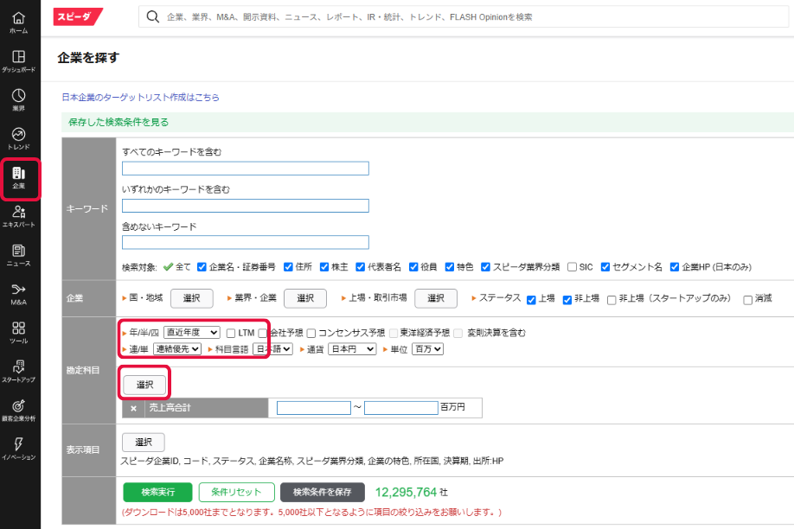Enable the LTM checkbox
794x529 pixels.
232,331
